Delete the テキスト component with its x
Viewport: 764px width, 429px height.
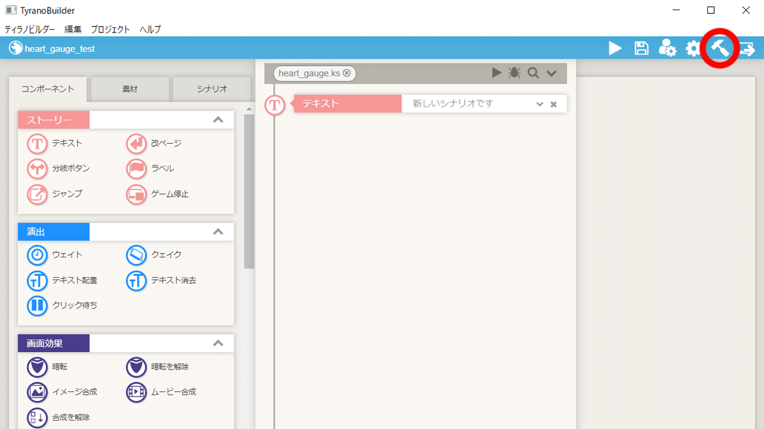point(553,104)
